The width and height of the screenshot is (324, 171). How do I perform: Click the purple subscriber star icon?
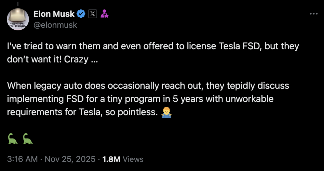[x=104, y=13]
